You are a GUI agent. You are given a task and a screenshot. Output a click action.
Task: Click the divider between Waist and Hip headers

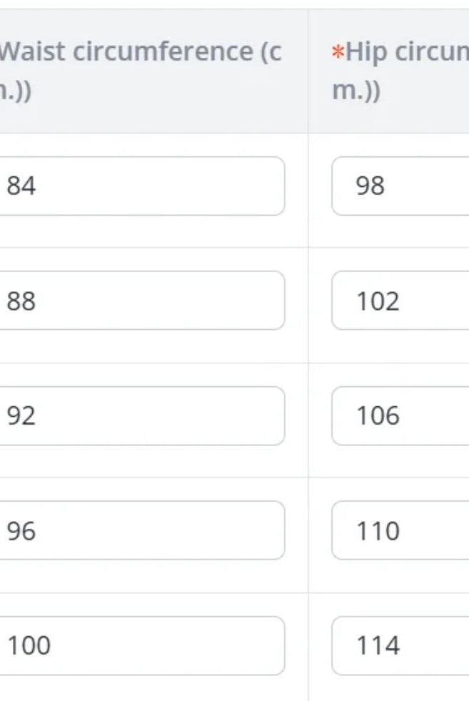click(x=308, y=71)
